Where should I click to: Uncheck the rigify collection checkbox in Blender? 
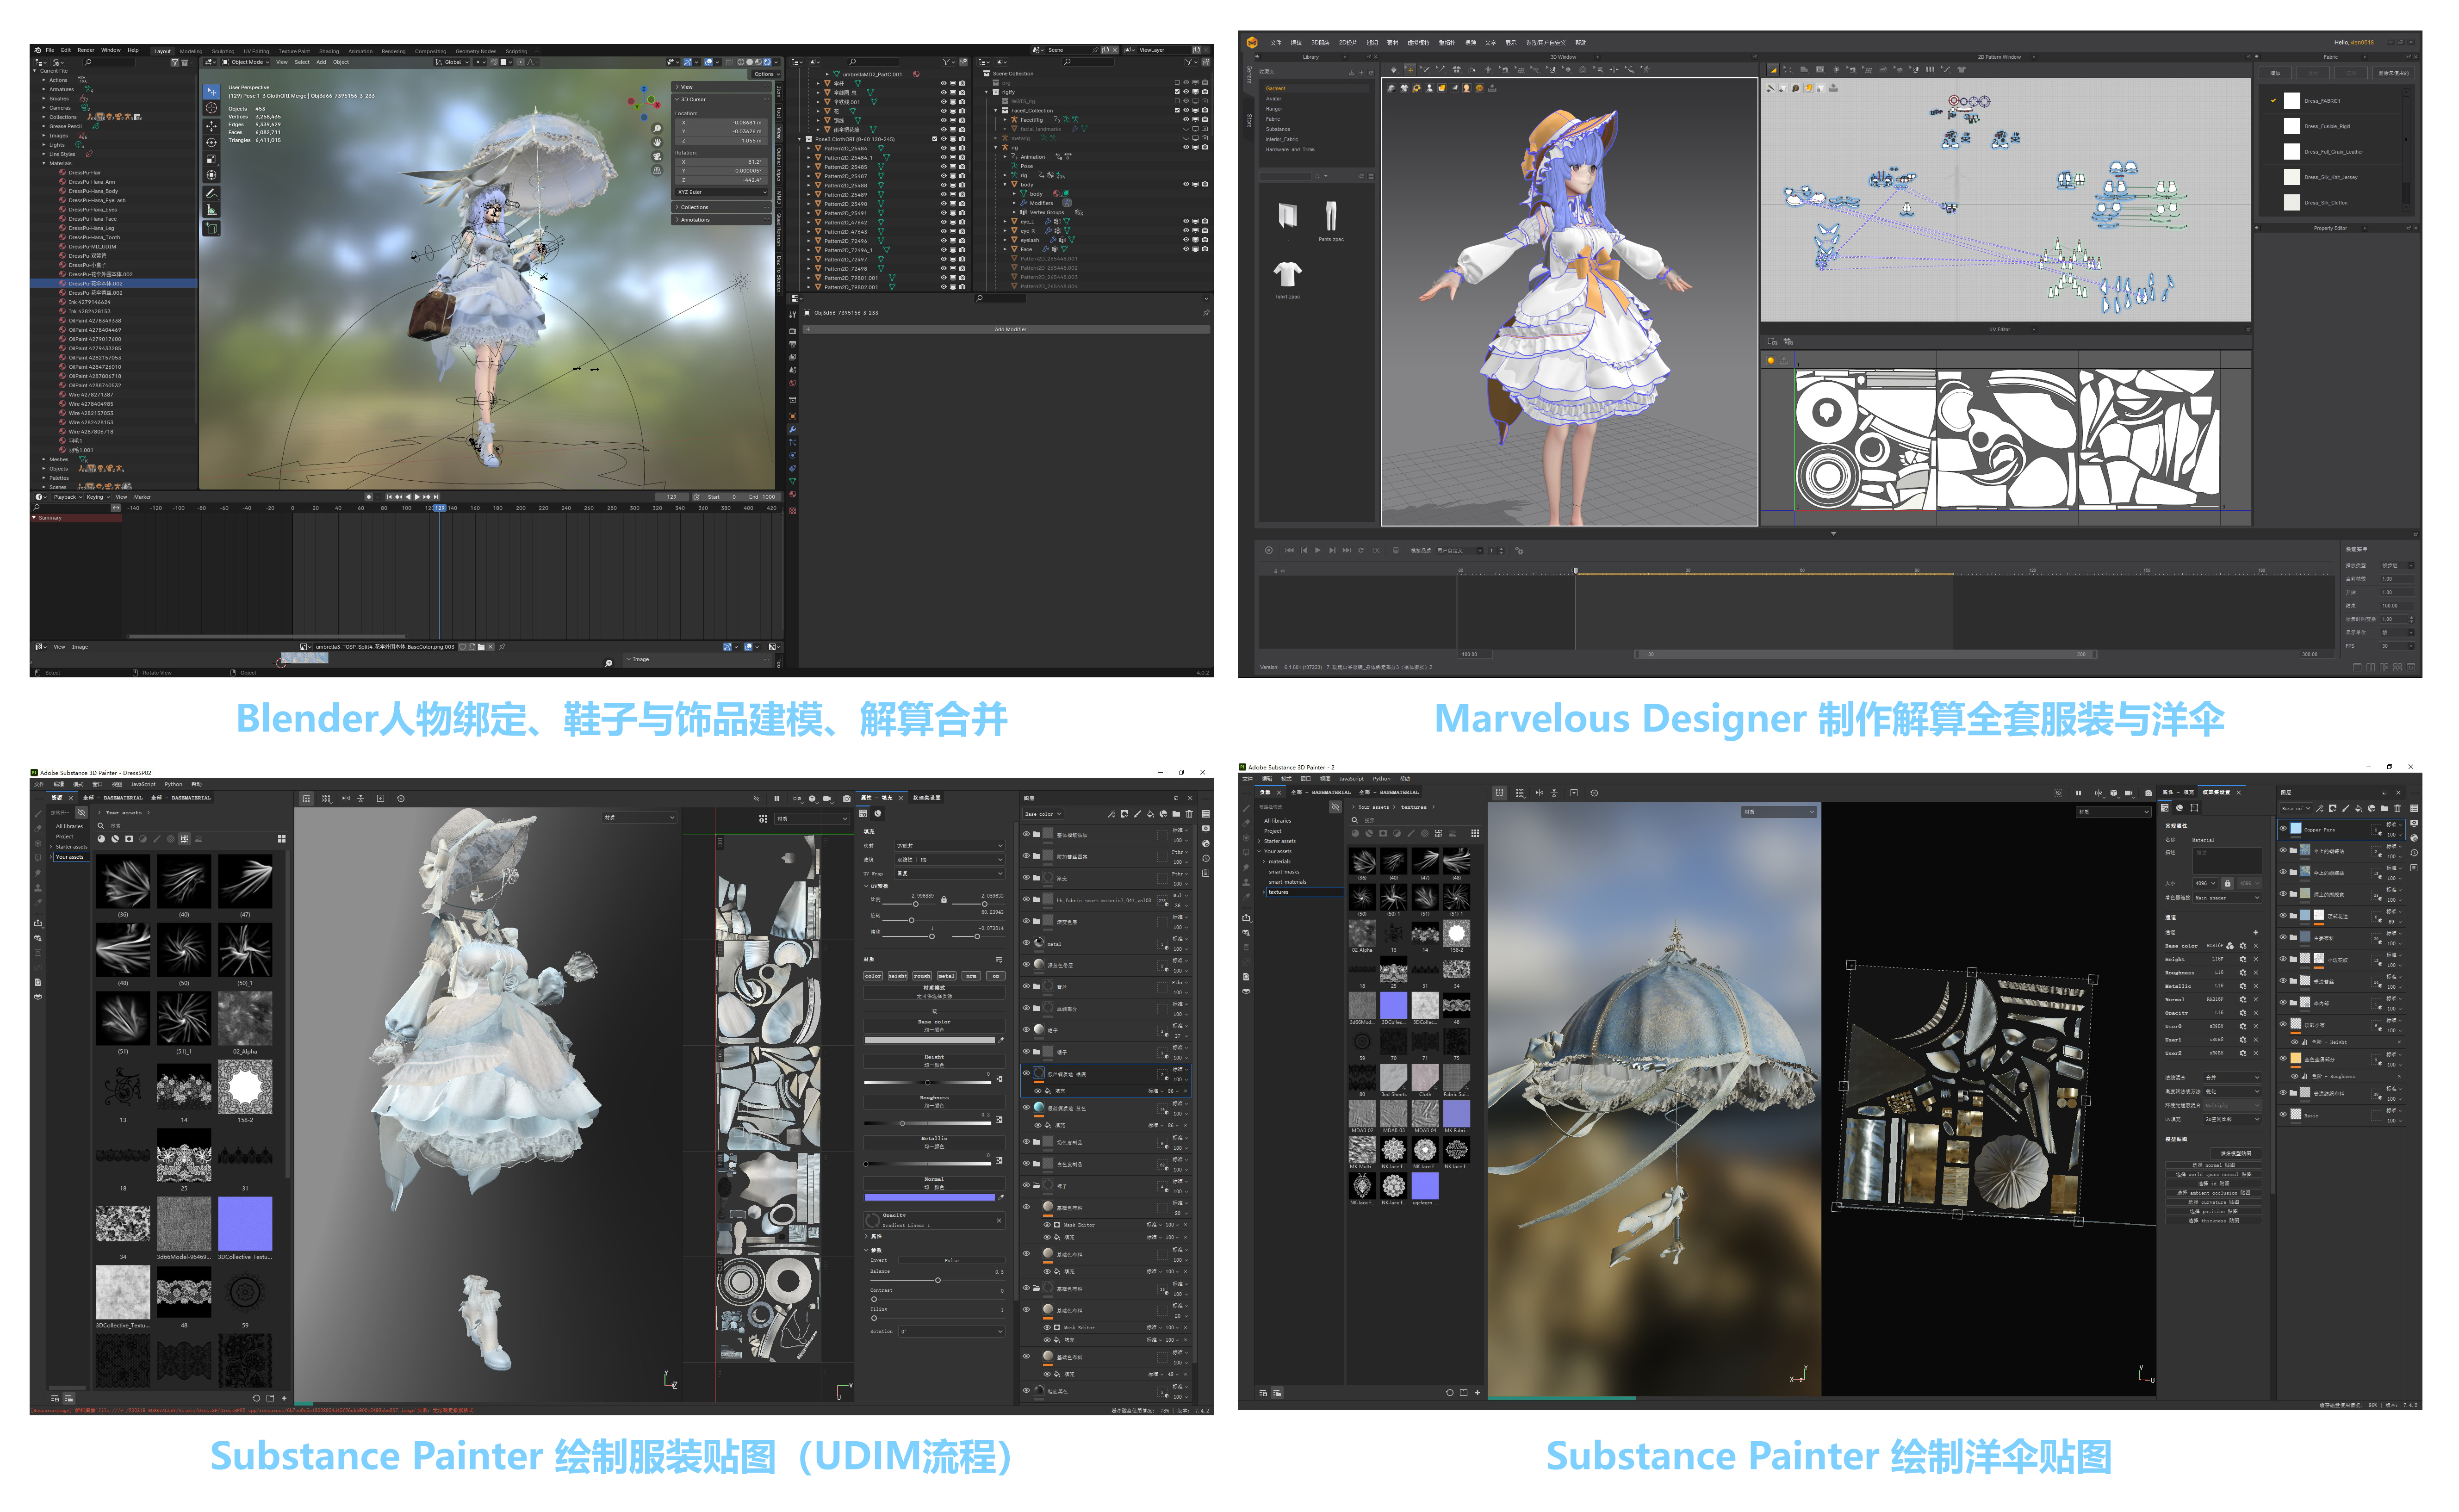[x=1177, y=92]
